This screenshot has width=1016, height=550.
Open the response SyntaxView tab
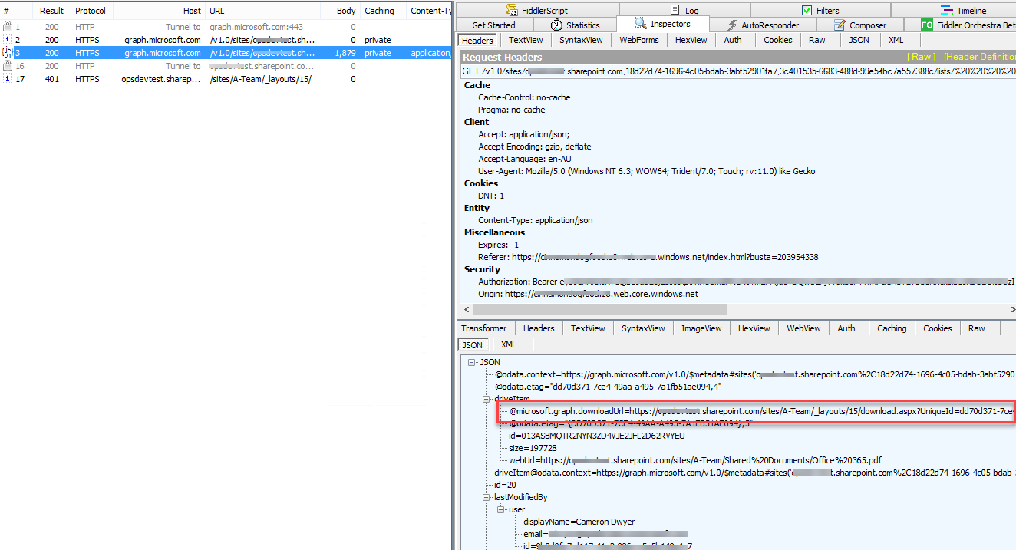pos(643,328)
